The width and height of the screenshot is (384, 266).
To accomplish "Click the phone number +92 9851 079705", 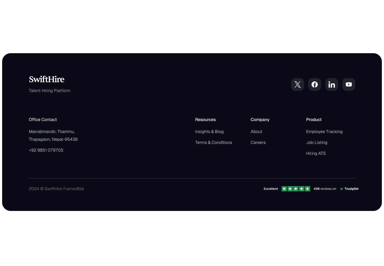I will point(46,150).
